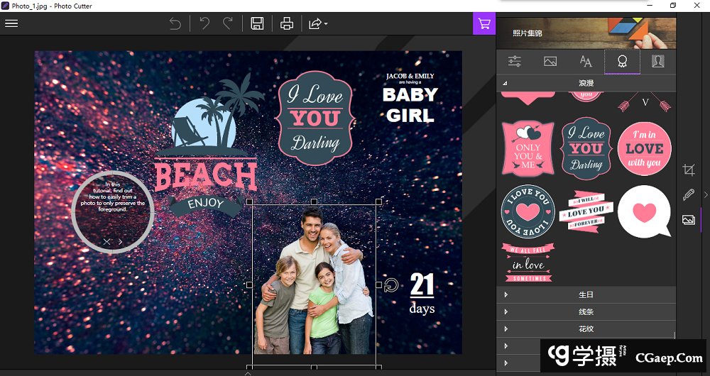Select the Crop tool in right sidebar
This screenshot has height=376, width=710.
click(x=688, y=170)
